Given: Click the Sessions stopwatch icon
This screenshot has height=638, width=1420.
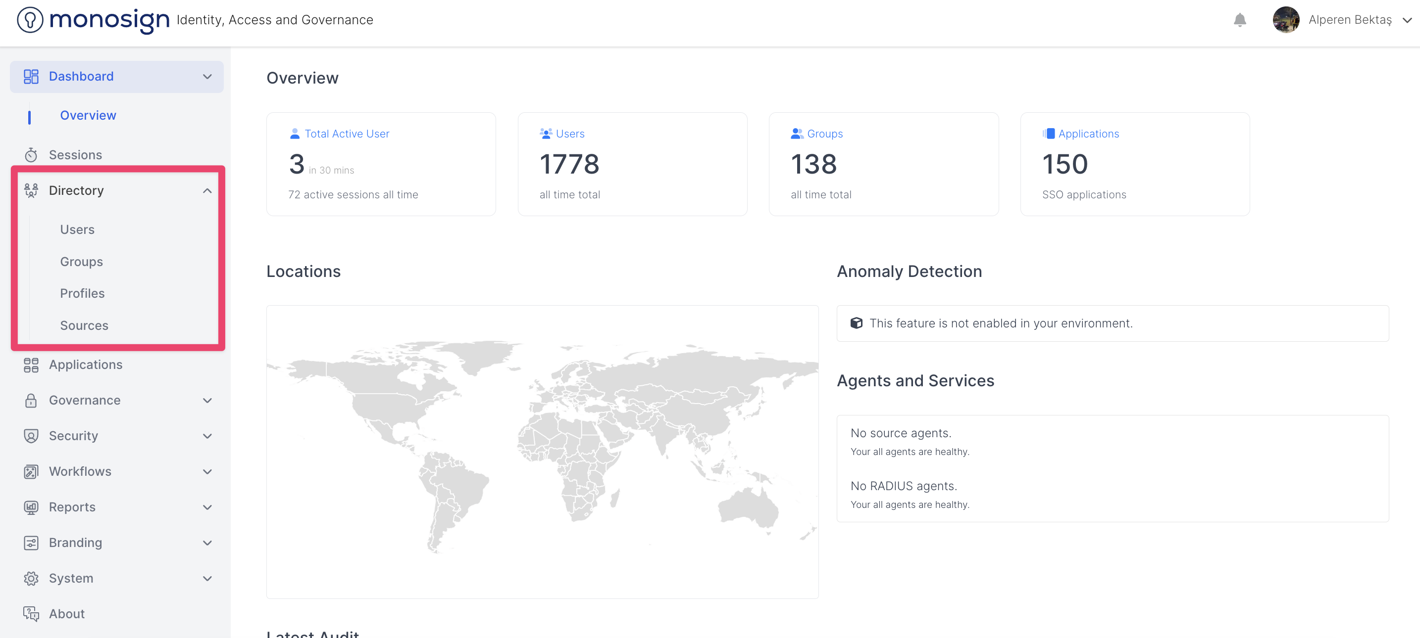Looking at the screenshot, I should [31, 155].
